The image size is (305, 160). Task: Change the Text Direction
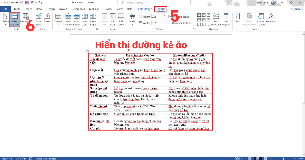(x=216, y=20)
